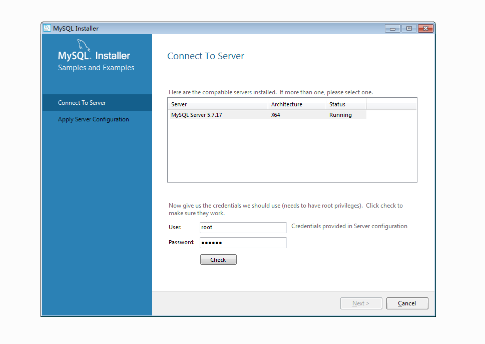Click the MySQL Installer title bar icon
This screenshot has width=485, height=344.
coord(47,28)
